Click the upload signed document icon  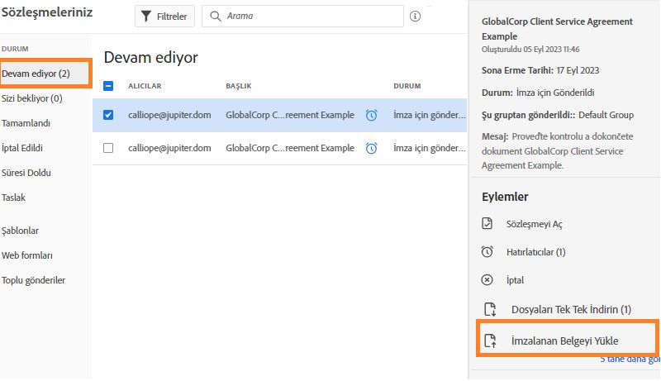click(x=490, y=341)
